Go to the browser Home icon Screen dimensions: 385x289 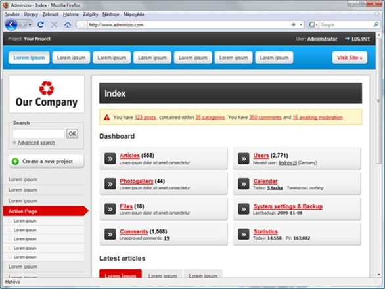point(68,24)
